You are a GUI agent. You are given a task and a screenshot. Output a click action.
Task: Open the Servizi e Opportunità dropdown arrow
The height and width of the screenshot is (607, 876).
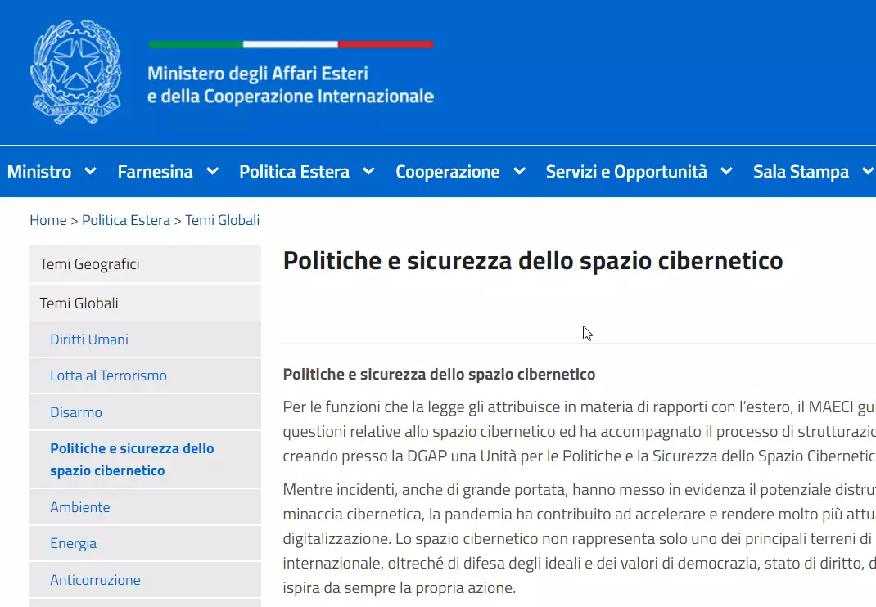pyautogui.click(x=726, y=172)
